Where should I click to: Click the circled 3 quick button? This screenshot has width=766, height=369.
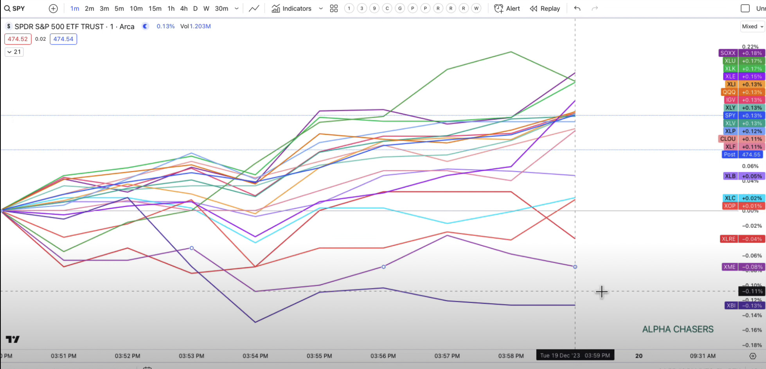362,8
